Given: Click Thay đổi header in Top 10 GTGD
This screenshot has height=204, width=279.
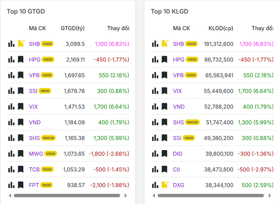Looking at the screenshot, I should (118, 28).
